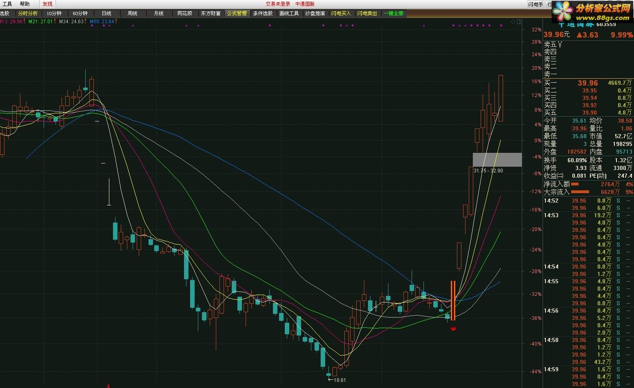This screenshot has height=388, width=634.
Task: Click the -44% axis scale label
Action: click(x=535, y=371)
